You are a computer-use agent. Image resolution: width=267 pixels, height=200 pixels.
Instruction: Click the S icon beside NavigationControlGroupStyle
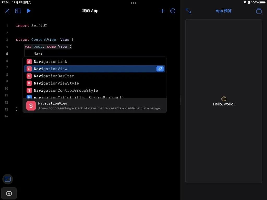[29, 90]
